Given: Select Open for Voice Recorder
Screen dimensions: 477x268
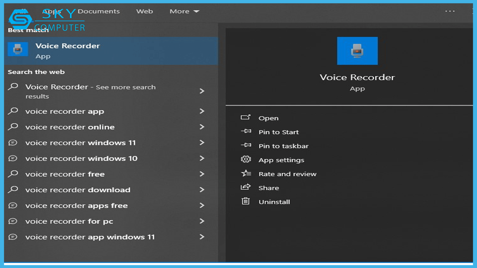Looking at the screenshot, I should pos(268,118).
